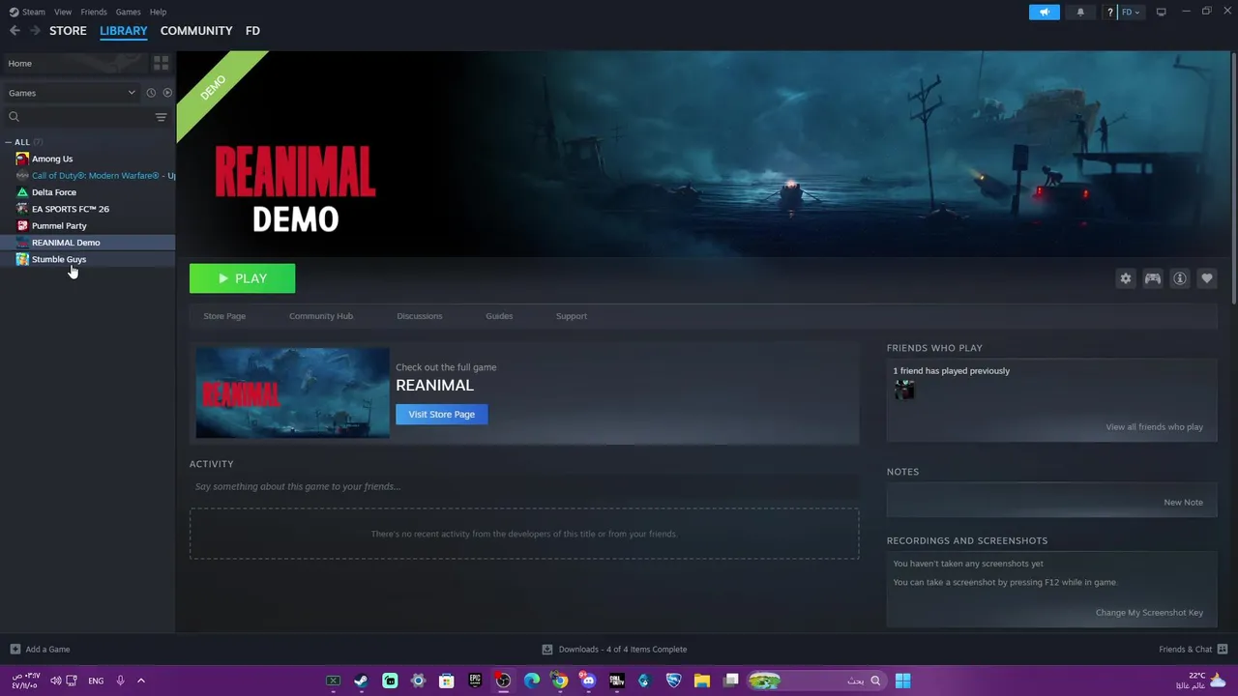
Task: Show game info icon
Action: [1180, 278]
